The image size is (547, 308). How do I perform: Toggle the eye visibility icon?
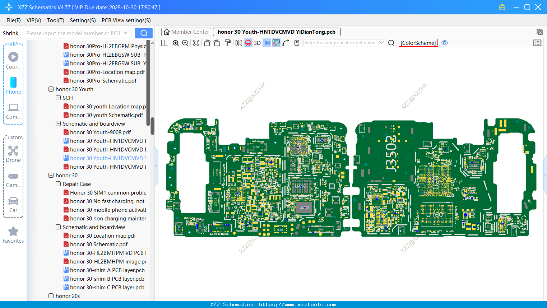point(445,43)
